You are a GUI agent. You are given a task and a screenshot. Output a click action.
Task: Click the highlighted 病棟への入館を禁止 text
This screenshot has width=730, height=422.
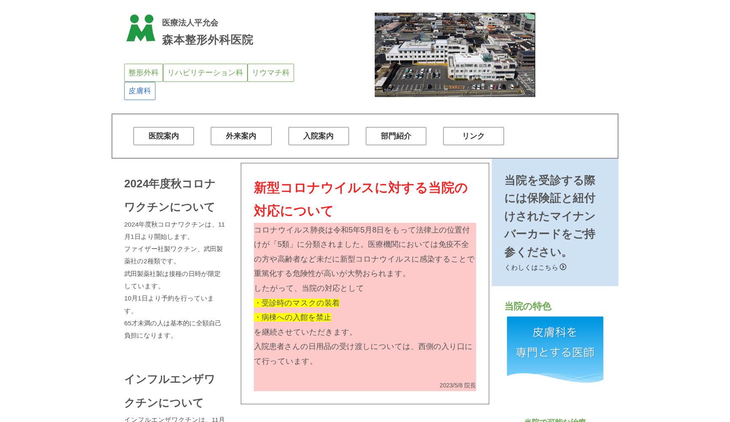click(293, 317)
